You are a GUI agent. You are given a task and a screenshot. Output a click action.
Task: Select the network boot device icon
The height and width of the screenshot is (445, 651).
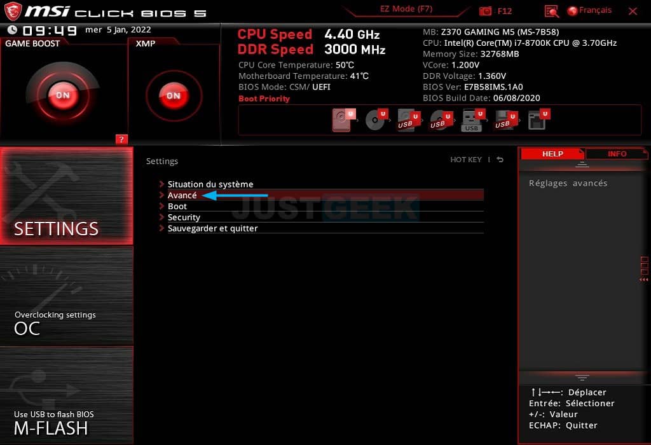click(x=539, y=120)
